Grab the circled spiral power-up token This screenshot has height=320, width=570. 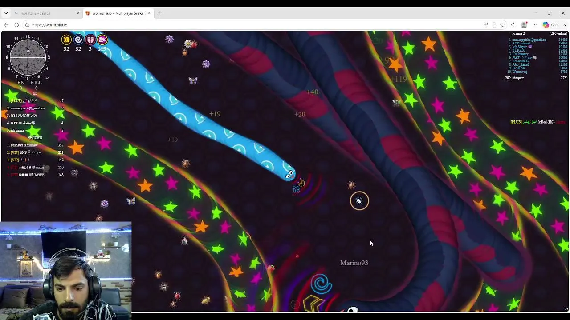359,201
